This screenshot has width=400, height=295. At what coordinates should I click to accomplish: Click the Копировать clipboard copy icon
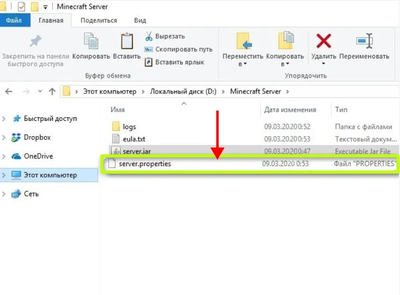coord(91,41)
